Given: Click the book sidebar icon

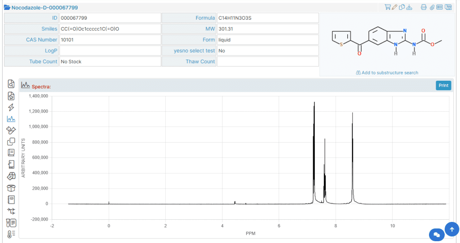Looking at the screenshot, I should pos(11,152).
